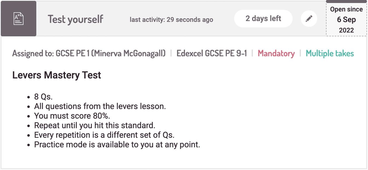Viewport: 368px width, 170px height.
Task: Click the document icon with A+ grade symbol
Action: pos(18,18)
